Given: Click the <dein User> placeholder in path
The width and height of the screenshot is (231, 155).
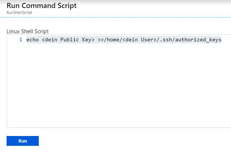Looking at the screenshot, I should pos(138,39).
